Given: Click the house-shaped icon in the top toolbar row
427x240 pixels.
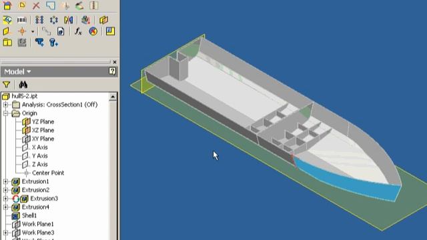Looking at the screenshot, I should click(7, 5).
